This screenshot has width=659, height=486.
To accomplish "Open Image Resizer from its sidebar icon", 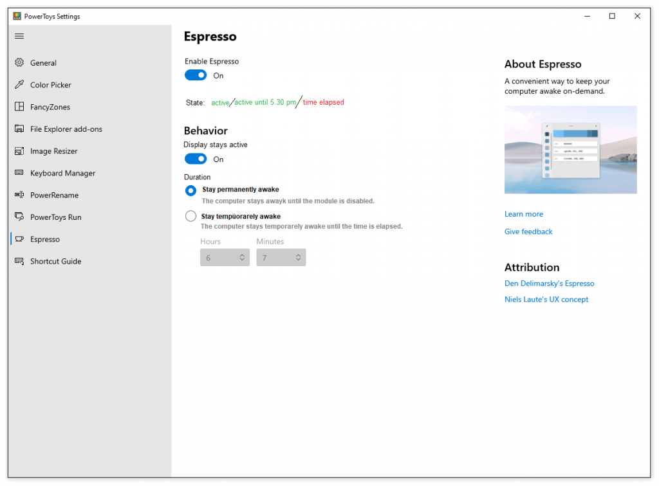I will (19, 151).
